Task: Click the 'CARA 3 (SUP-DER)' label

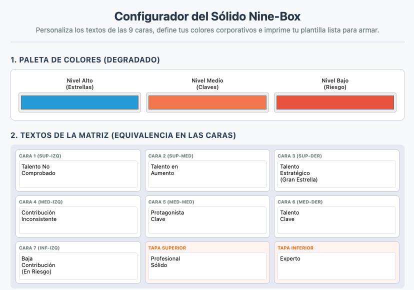Action: click(299, 156)
